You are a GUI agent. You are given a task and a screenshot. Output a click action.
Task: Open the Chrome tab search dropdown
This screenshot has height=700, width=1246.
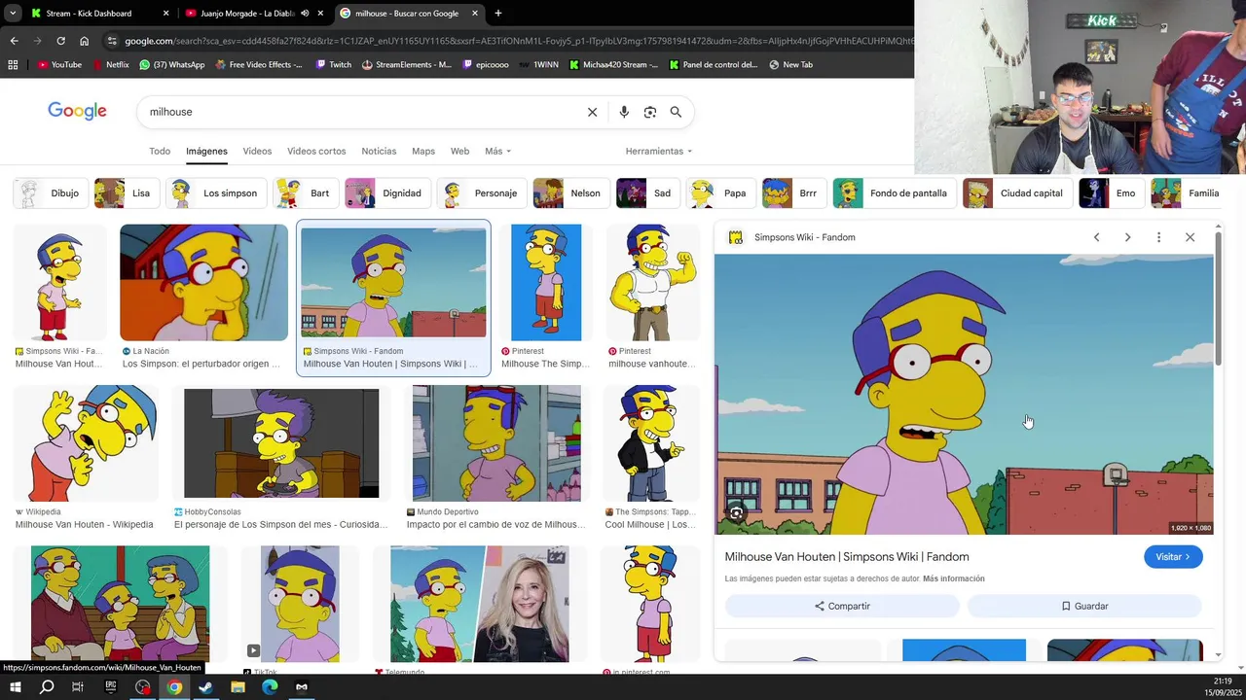[13, 14]
